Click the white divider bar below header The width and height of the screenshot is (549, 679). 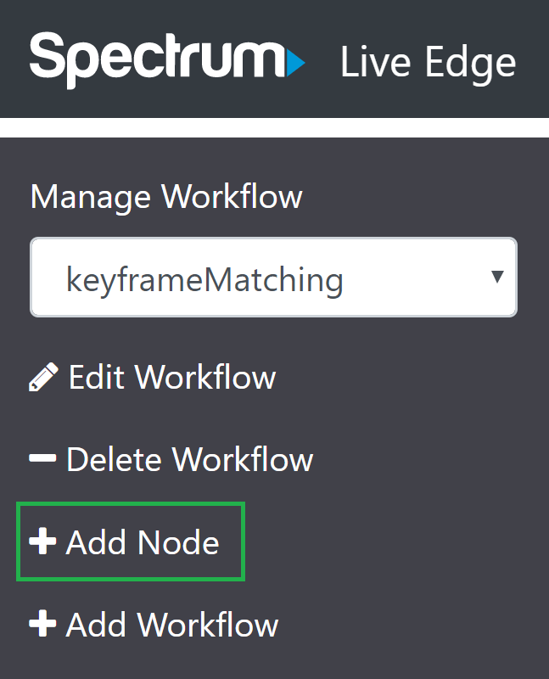(275, 128)
